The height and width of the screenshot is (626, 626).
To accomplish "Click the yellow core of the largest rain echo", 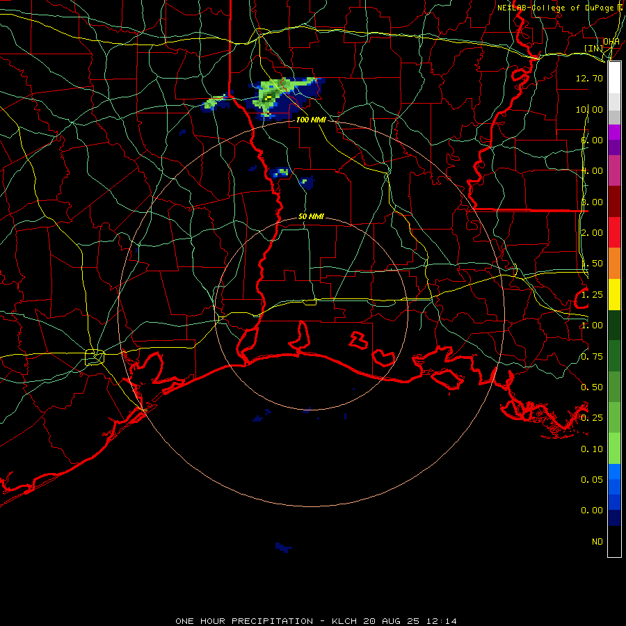I will 269,97.
